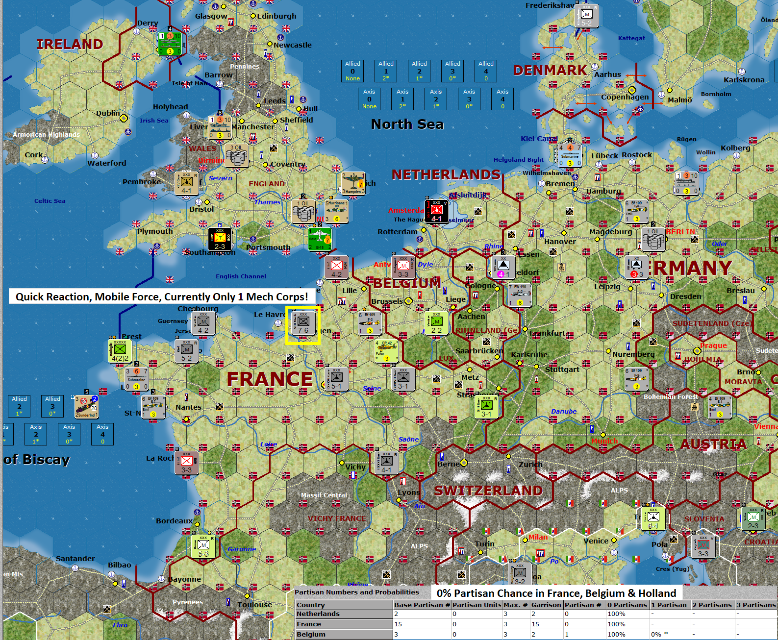
Task: Select the red 3-3 unit at La Rochelle
Action: tap(187, 463)
